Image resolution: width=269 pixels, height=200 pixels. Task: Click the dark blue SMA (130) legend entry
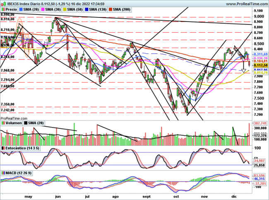coord(96,10)
